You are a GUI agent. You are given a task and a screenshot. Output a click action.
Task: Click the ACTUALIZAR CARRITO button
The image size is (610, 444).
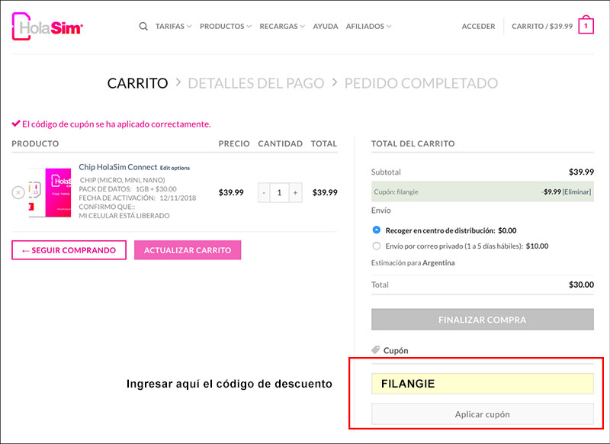tap(188, 250)
